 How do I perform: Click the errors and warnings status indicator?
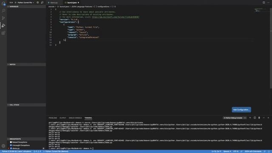pos(37,151)
